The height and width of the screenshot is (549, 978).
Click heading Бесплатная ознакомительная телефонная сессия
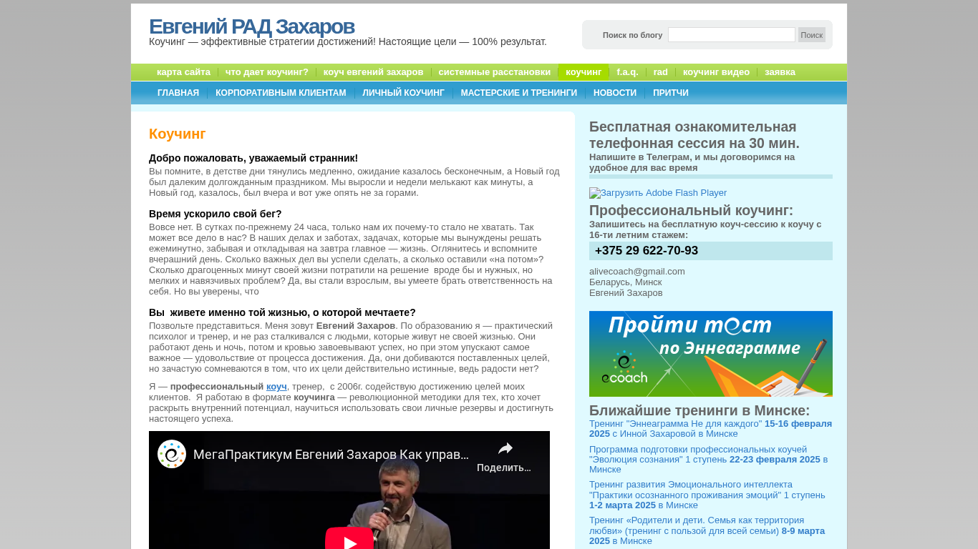pos(694,135)
